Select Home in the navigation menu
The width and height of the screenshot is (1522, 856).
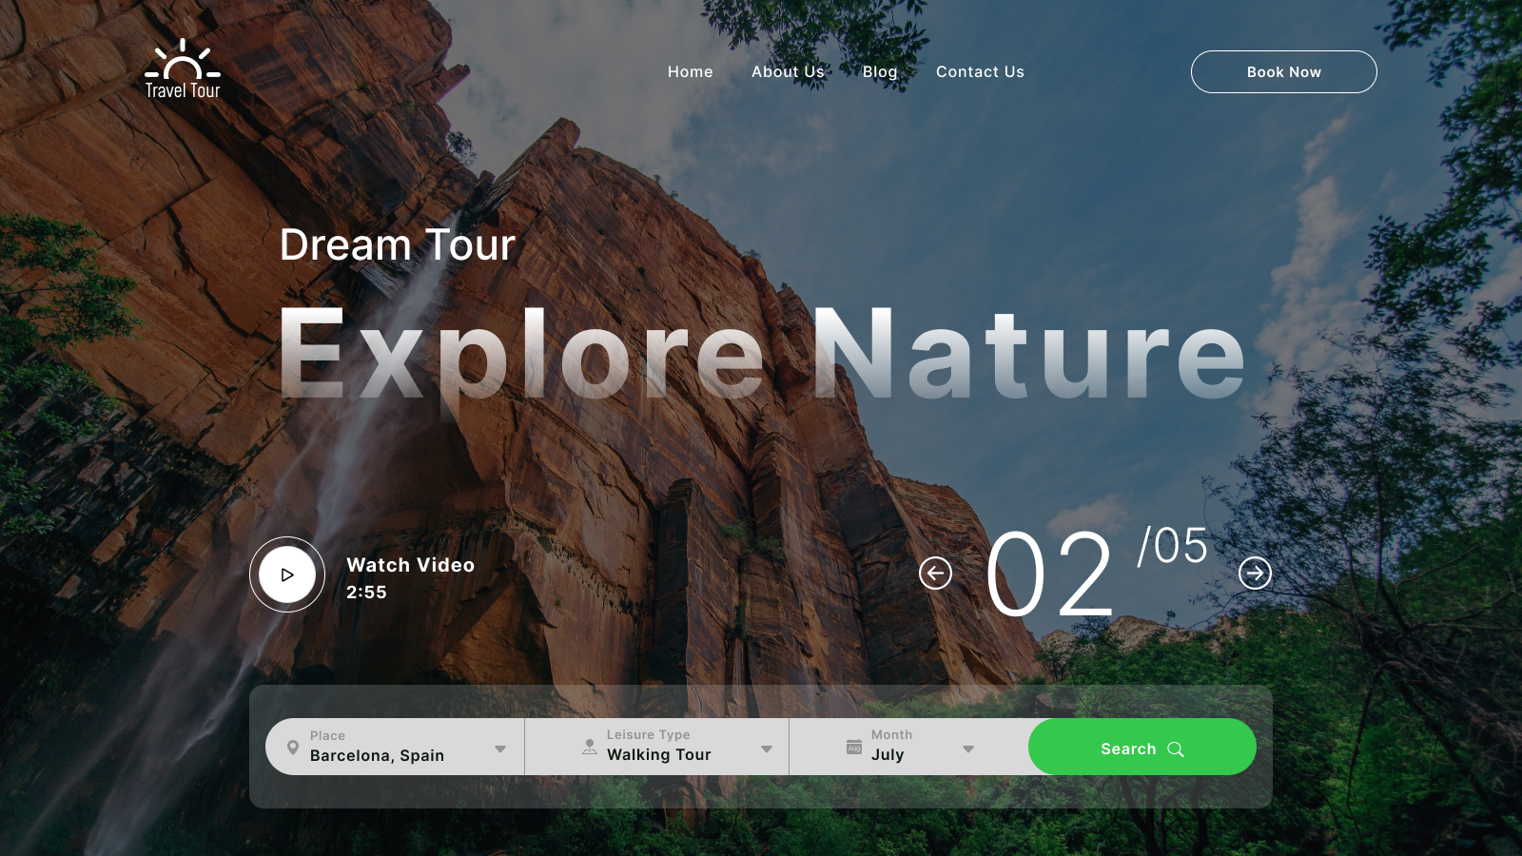tap(691, 71)
